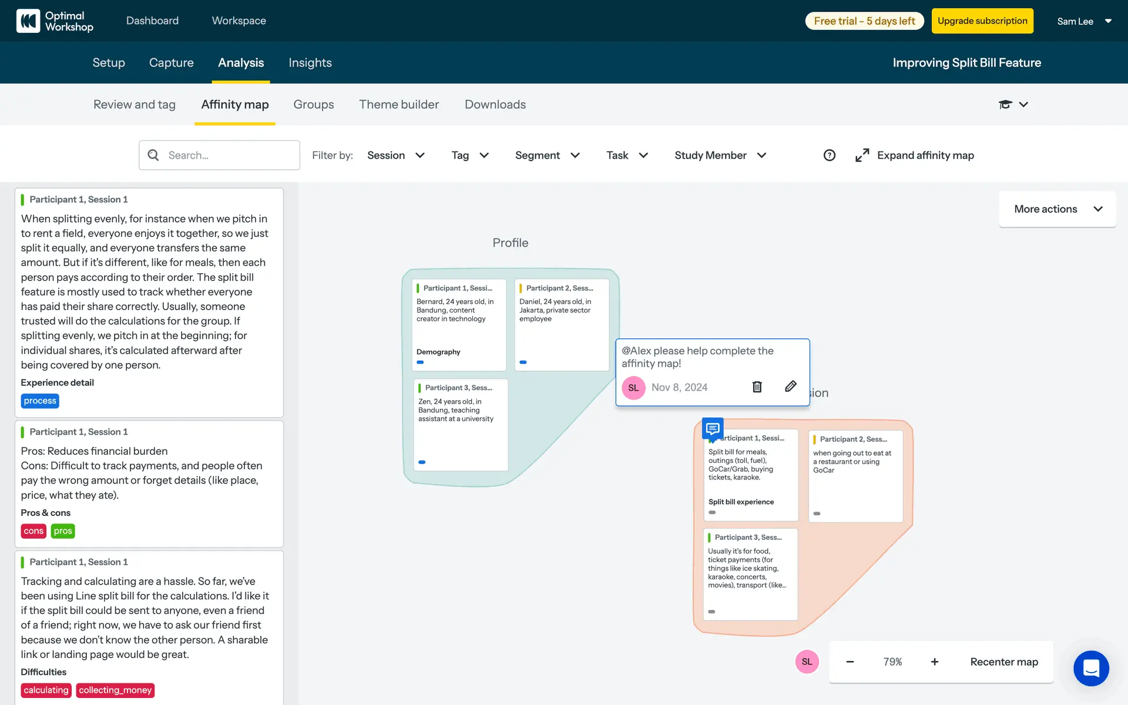Screen dimensions: 1128x705
Task: Click the blue comment bubble icon
Action: click(712, 428)
